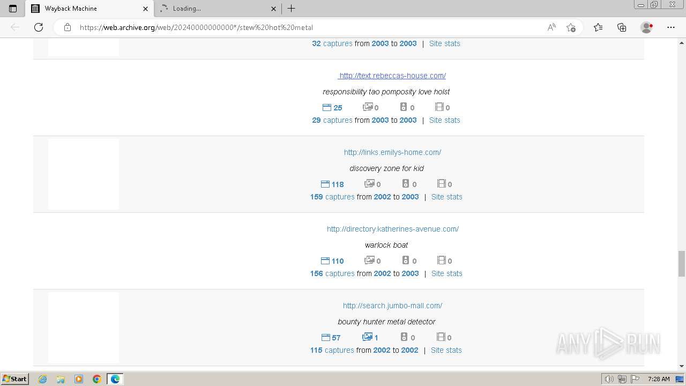
Task: View Site stats for jumbo-mall
Action: [446, 350]
